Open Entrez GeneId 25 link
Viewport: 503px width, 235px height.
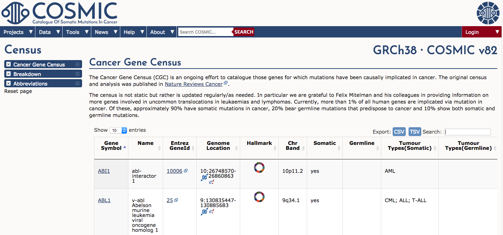tap(170, 200)
